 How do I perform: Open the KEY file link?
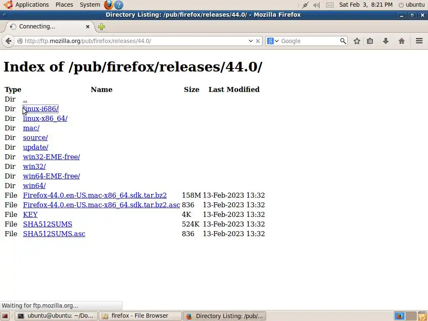coord(30,214)
